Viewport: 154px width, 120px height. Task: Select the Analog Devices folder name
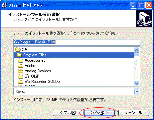coord(38,71)
